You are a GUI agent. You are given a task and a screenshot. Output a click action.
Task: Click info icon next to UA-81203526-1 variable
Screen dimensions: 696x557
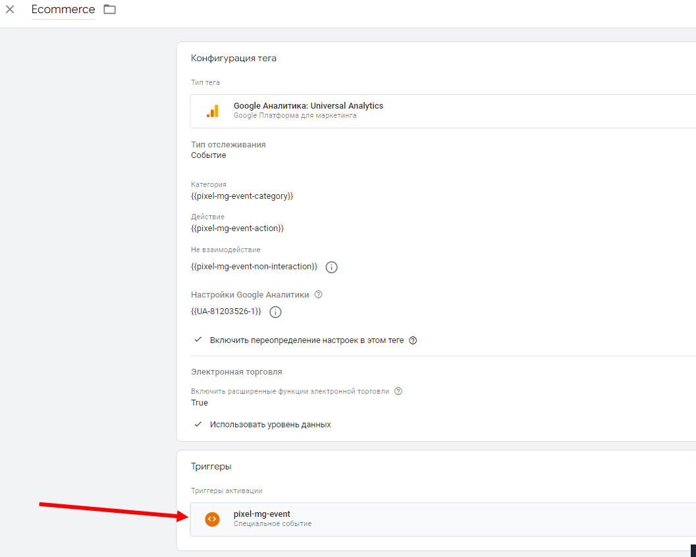pyautogui.click(x=276, y=312)
